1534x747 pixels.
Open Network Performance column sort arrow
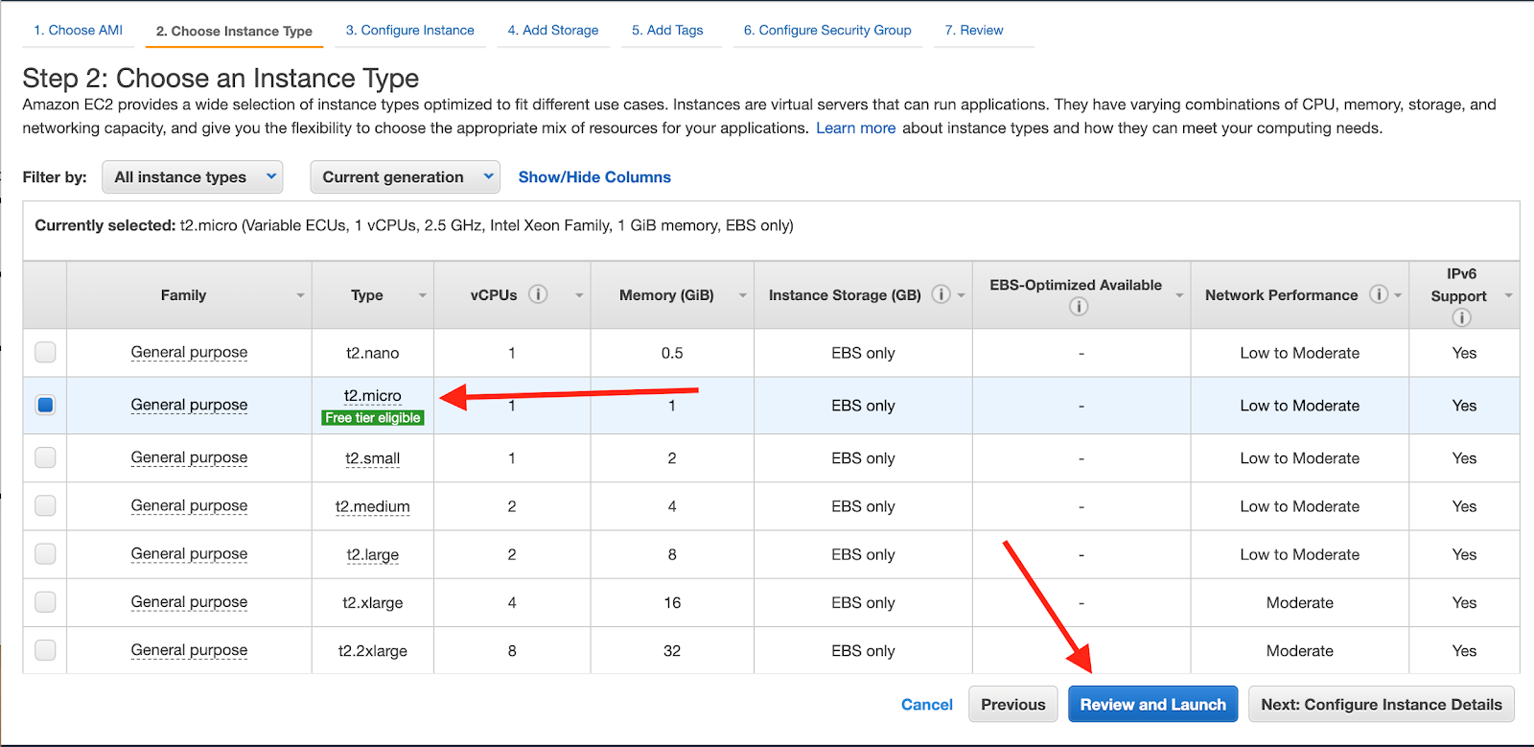click(1398, 295)
